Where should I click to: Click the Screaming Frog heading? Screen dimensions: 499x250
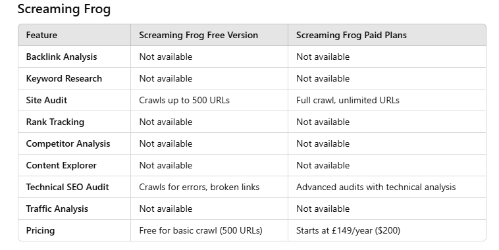pyautogui.click(x=64, y=9)
